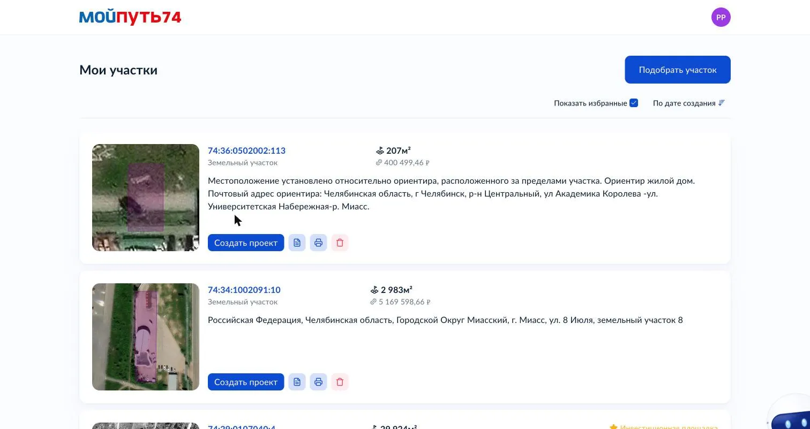Open По дате создания sort options
This screenshot has width=810, height=429.
click(688, 103)
